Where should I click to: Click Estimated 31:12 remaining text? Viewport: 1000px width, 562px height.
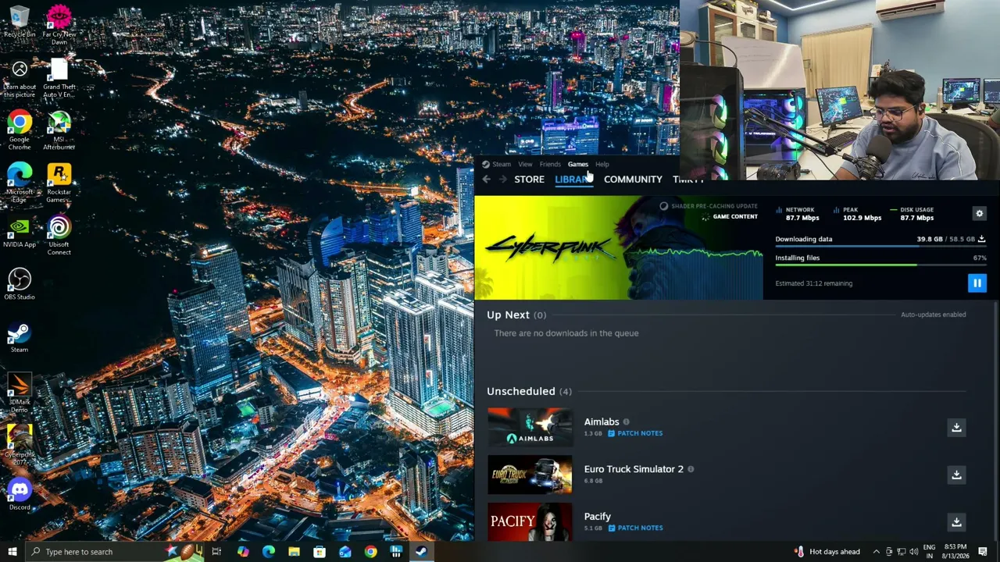pos(813,283)
